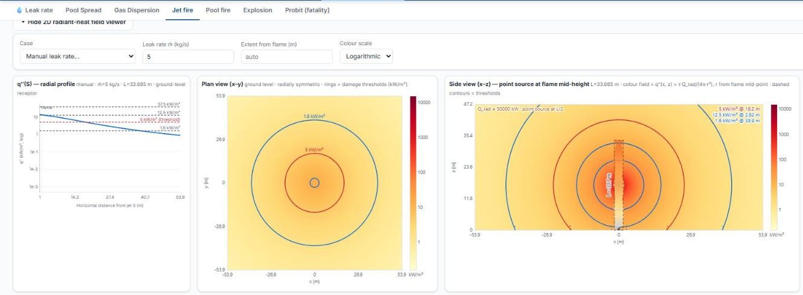Click the Side view colour scale bar

pyautogui.click(x=775, y=167)
